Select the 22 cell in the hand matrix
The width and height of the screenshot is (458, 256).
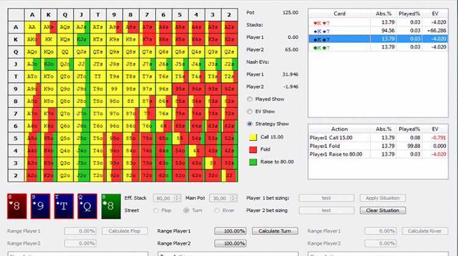coord(227,176)
